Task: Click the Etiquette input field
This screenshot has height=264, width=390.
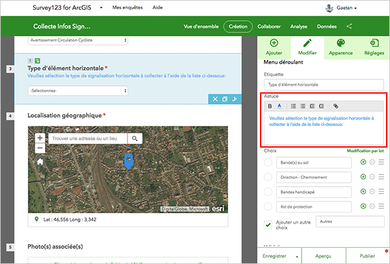Action: click(x=324, y=85)
